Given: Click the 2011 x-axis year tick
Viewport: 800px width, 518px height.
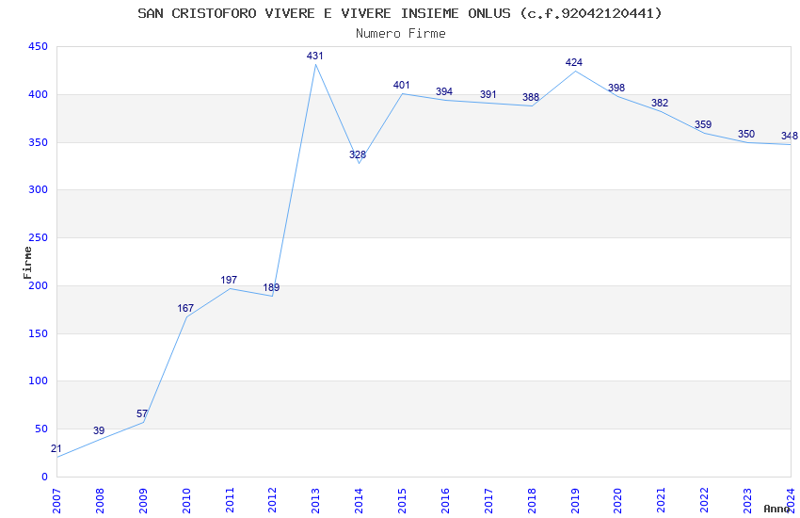Looking at the screenshot, I should click(230, 501).
